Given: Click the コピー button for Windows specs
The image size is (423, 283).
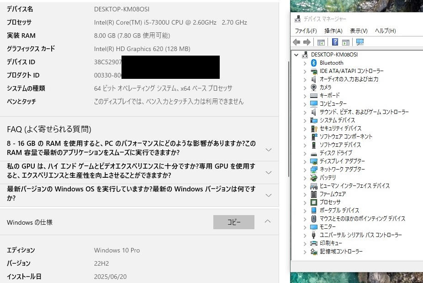Looking at the screenshot, I should pyautogui.click(x=233, y=222).
